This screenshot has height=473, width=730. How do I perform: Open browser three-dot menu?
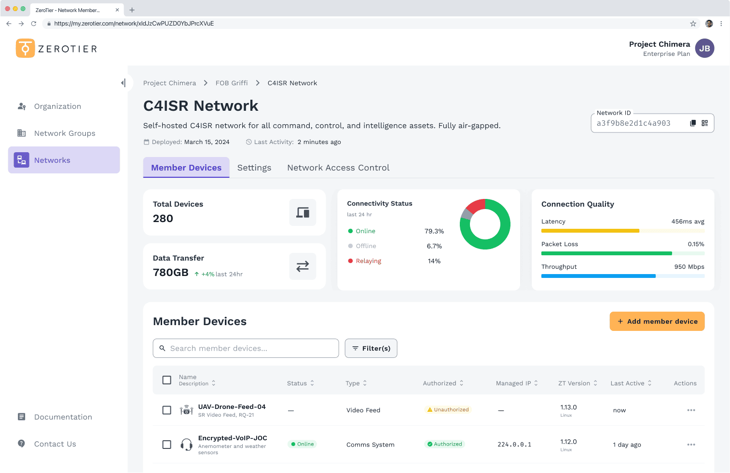tap(721, 24)
